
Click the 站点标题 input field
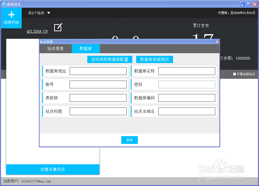click(98, 111)
